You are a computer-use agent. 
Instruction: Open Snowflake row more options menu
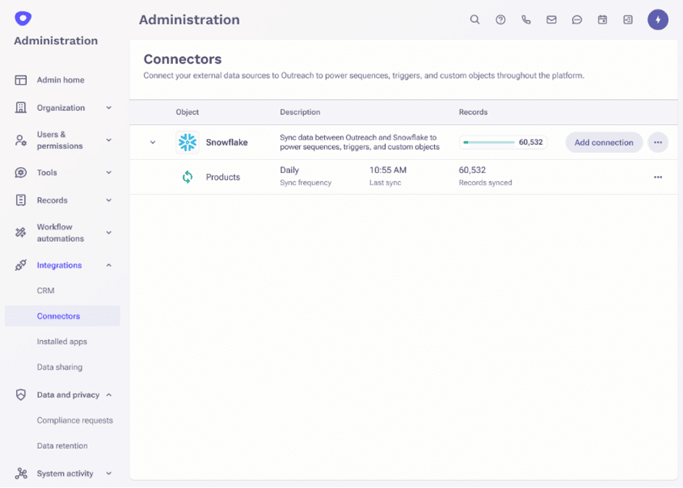[x=658, y=143]
